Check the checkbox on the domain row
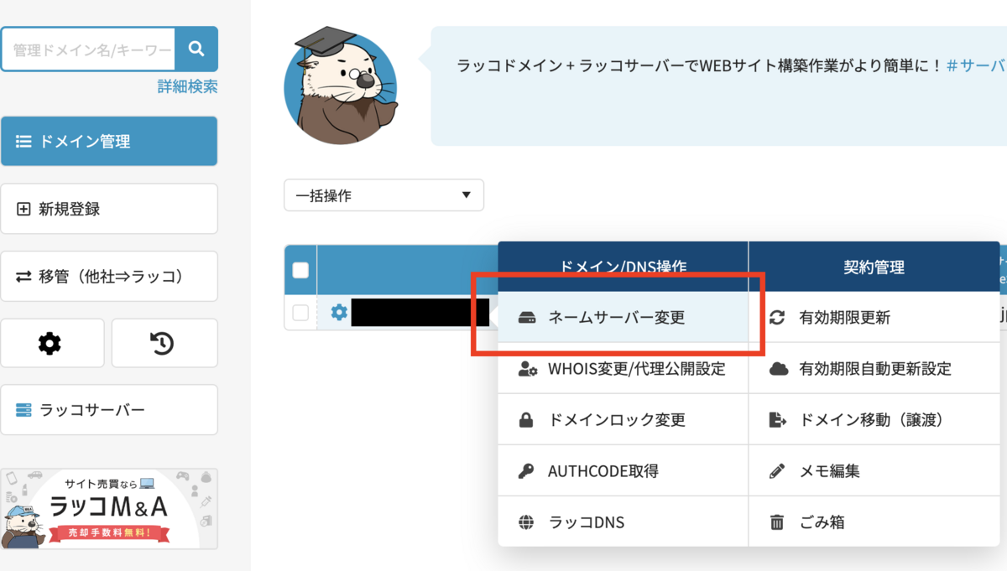Screen dimensions: 1007x571 (x=300, y=312)
